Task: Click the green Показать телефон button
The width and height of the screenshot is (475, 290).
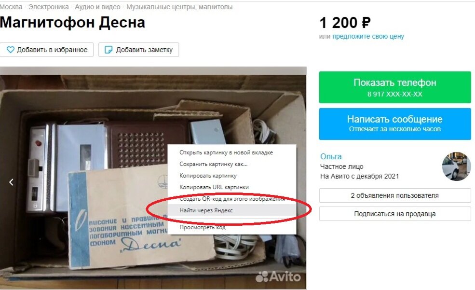Action: (395, 87)
